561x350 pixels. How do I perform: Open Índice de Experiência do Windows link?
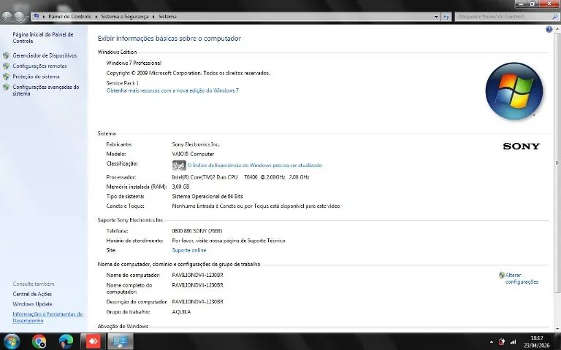255,166
